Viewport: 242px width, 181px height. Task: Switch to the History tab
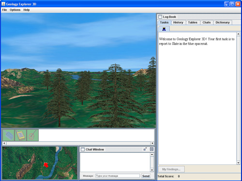click(x=178, y=22)
